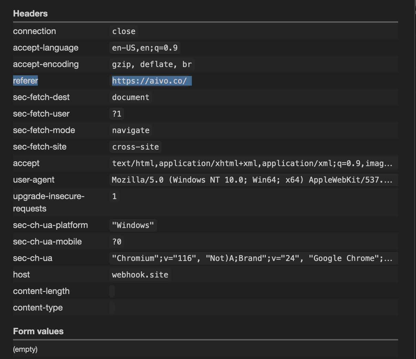Image resolution: width=416 pixels, height=359 pixels.
Task: Click the '?1' sec-fetch-user value
Action: tap(117, 114)
